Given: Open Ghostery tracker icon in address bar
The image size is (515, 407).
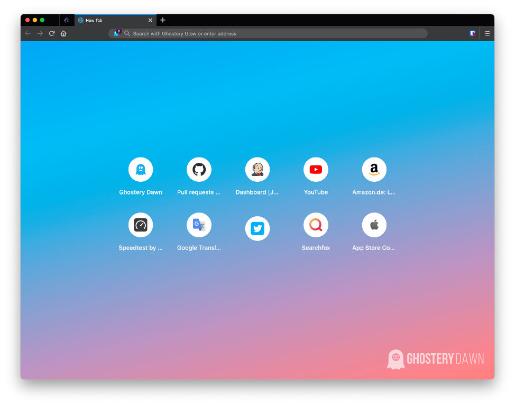Looking at the screenshot, I should point(117,33).
